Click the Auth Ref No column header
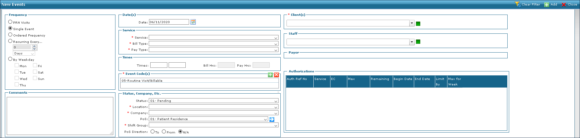Screen dimensions: 580x138 coord(299,79)
